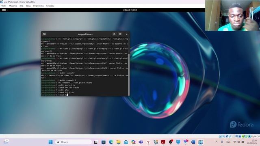Open the volume speaker tray icon
Viewport: 260px width, 146px height.
pyautogui.click(x=238, y=142)
